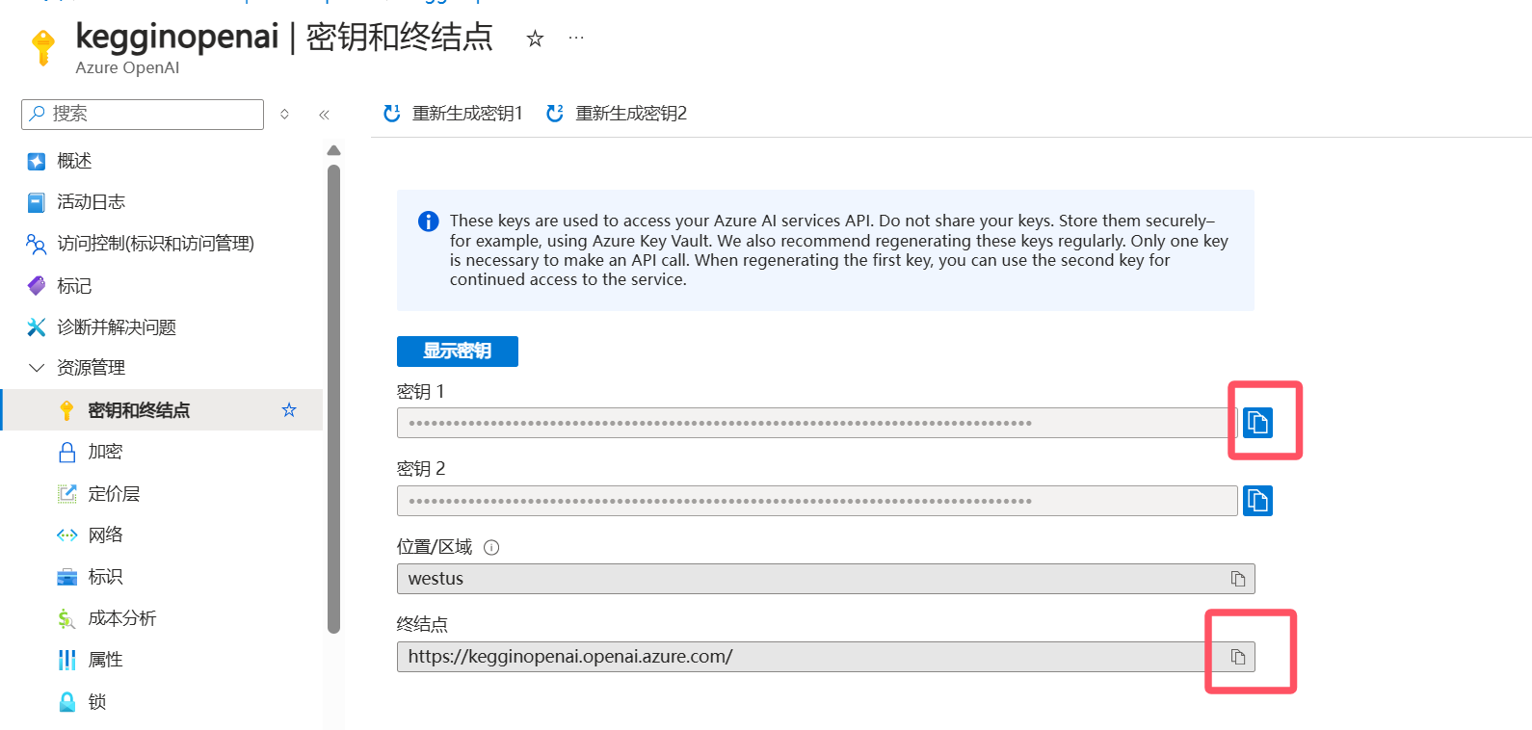
Task: Click the westus location field
Action: click(x=826, y=579)
